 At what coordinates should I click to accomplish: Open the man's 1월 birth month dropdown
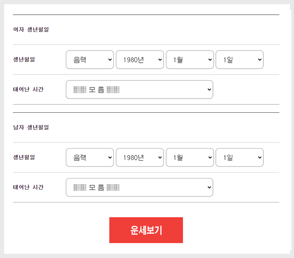(190, 157)
